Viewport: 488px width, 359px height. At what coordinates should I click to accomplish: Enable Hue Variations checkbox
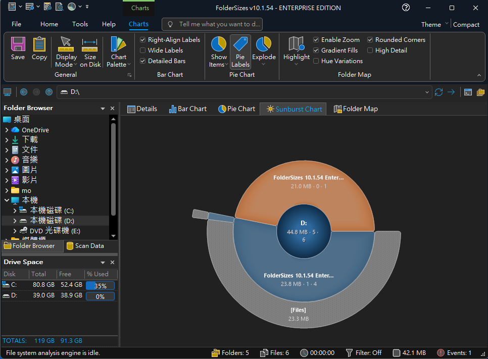click(316, 61)
